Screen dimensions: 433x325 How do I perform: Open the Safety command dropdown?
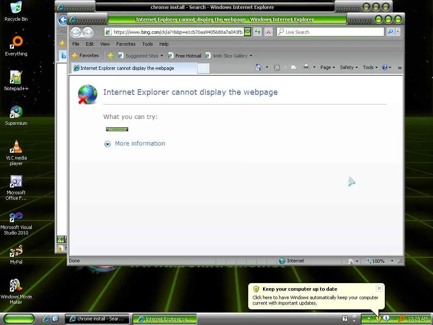349,67
